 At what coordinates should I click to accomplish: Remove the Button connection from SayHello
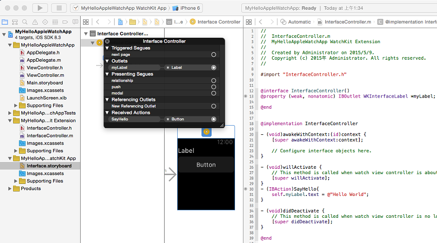(168, 119)
